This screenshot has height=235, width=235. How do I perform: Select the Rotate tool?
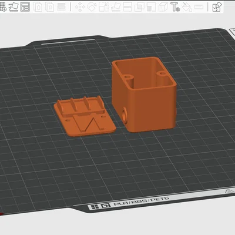pyautogui.click(x=92, y=7)
